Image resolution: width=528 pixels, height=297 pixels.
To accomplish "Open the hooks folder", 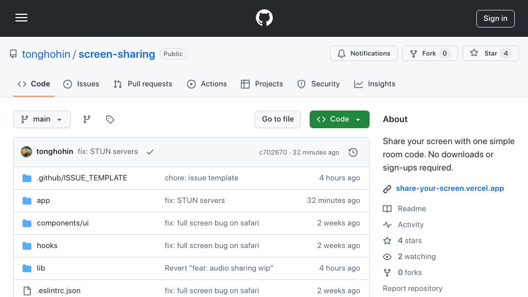I will coord(47,245).
